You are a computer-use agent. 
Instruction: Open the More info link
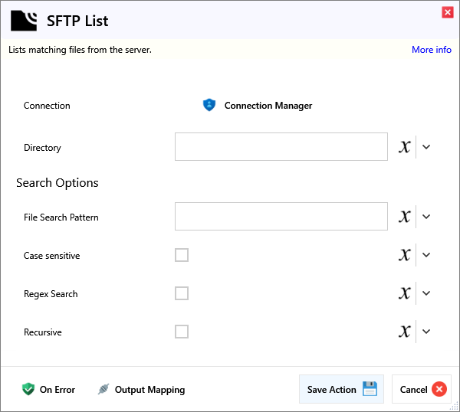[431, 50]
